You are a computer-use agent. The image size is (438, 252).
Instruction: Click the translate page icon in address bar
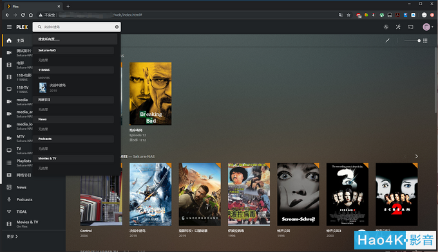(341, 15)
